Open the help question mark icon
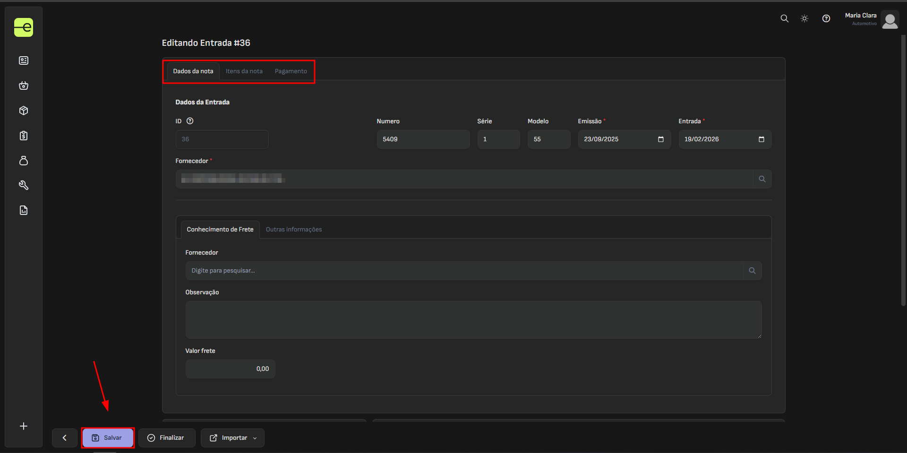 (826, 18)
